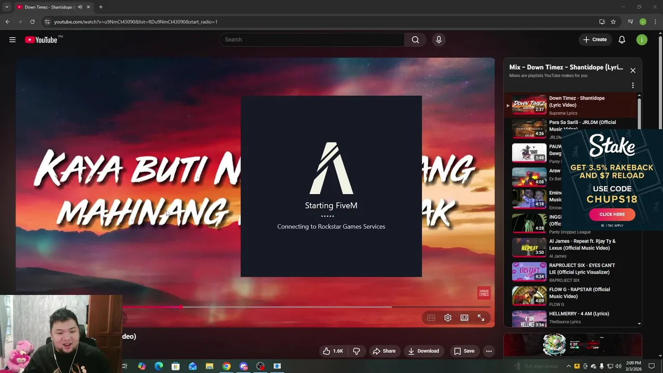This screenshot has height=373, width=663.
Task: Select RAPROJECT SIX - EYES CAN'T LIE
Action: click(570, 272)
